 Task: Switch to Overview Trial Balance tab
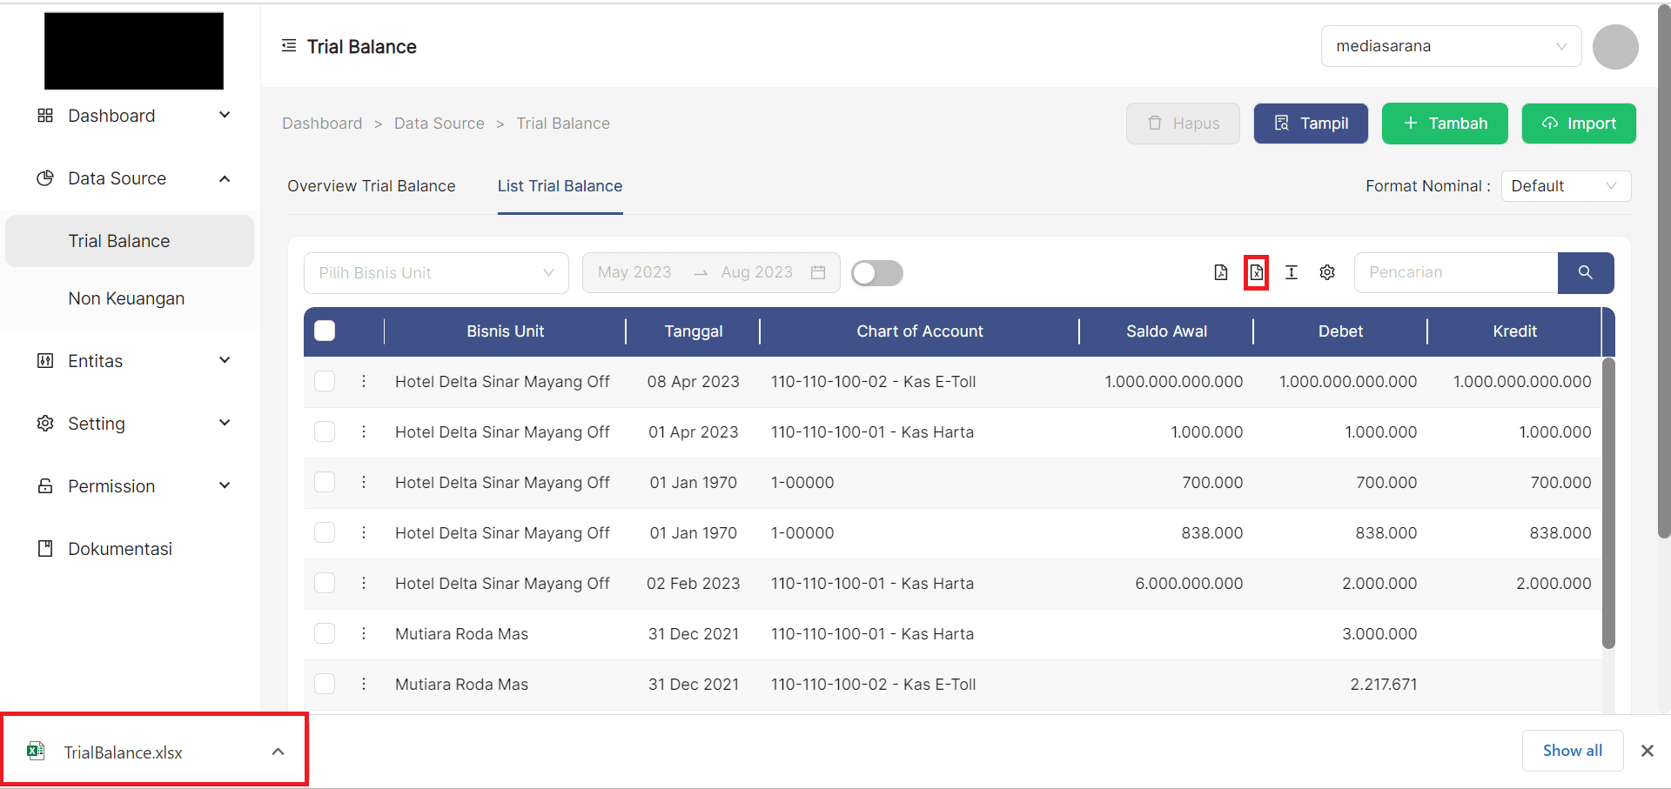(372, 186)
